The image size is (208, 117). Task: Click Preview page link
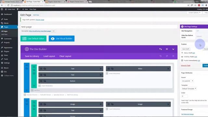point(40,20)
